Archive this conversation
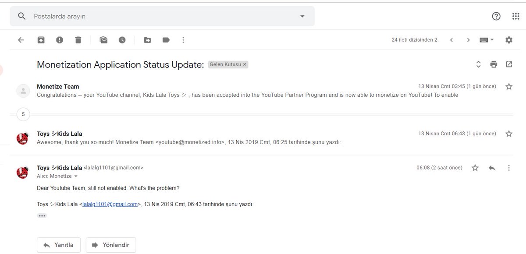 41,40
